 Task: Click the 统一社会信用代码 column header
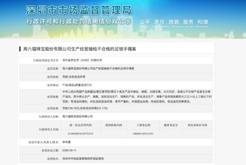(x=80, y=125)
